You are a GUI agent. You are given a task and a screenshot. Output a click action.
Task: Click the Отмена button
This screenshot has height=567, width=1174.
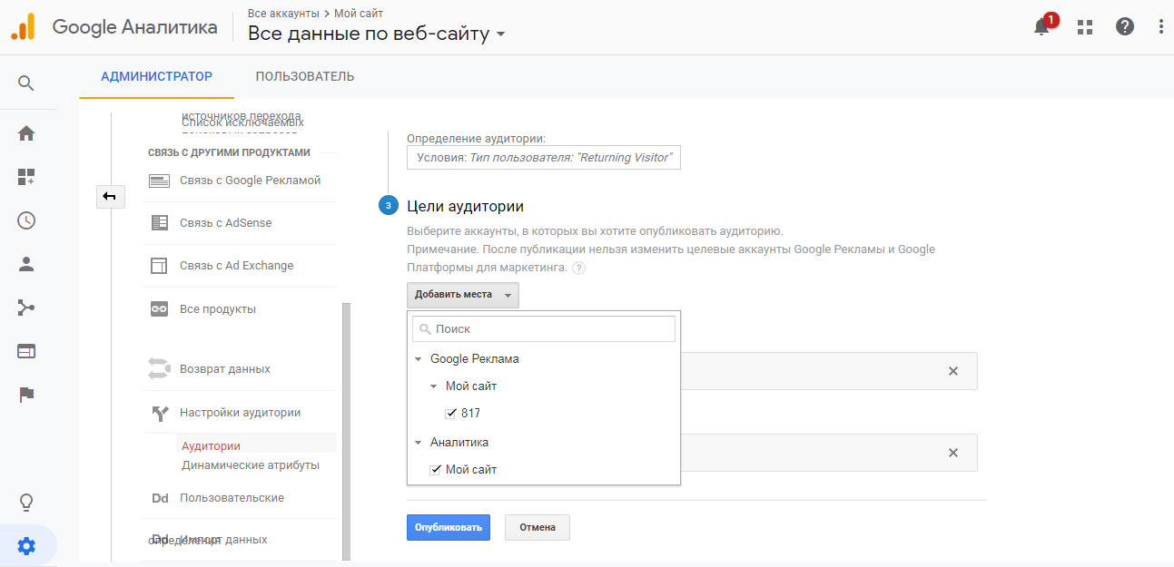point(538,527)
